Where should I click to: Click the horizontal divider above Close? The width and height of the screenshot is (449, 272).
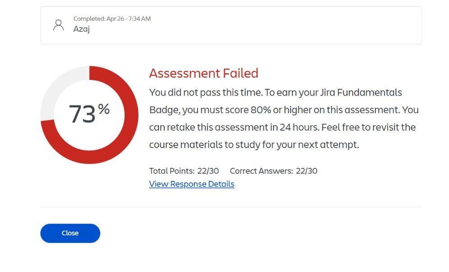tap(231, 207)
